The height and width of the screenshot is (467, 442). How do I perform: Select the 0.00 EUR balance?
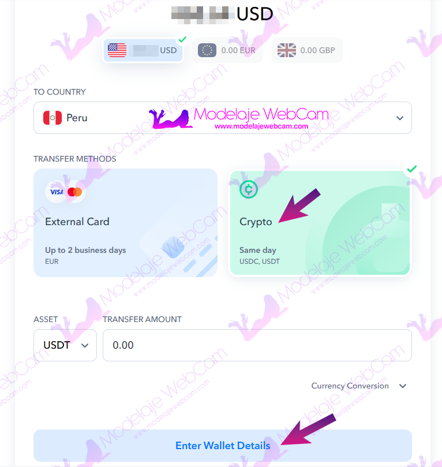pos(228,50)
